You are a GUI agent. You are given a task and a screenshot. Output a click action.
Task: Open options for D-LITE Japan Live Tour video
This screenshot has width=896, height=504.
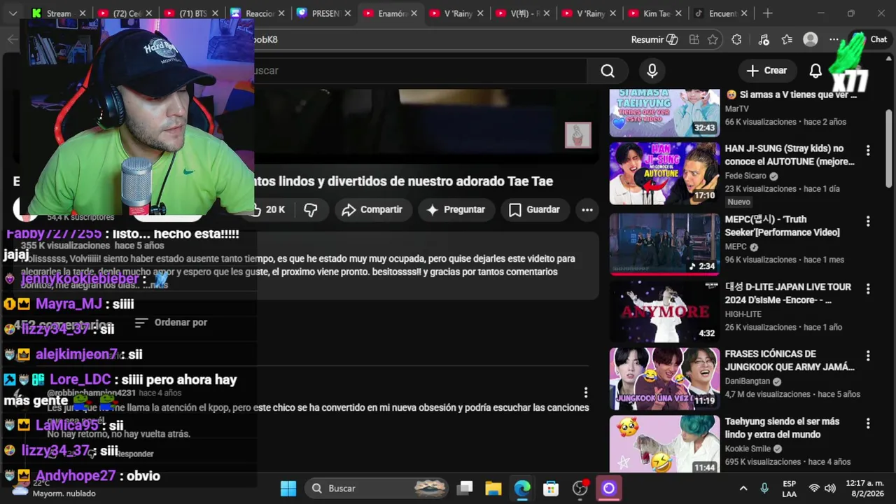pyautogui.click(x=868, y=288)
